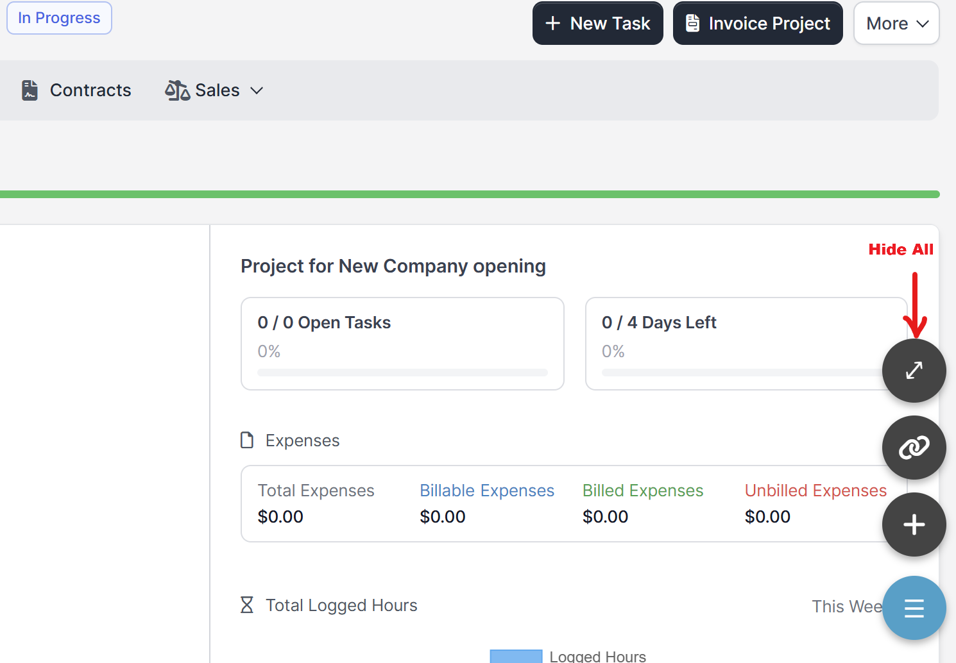Open the Contracts tab
The image size is (956, 663).
pos(90,90)
